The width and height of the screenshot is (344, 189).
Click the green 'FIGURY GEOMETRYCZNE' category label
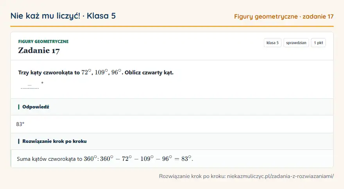pos(43,41)
